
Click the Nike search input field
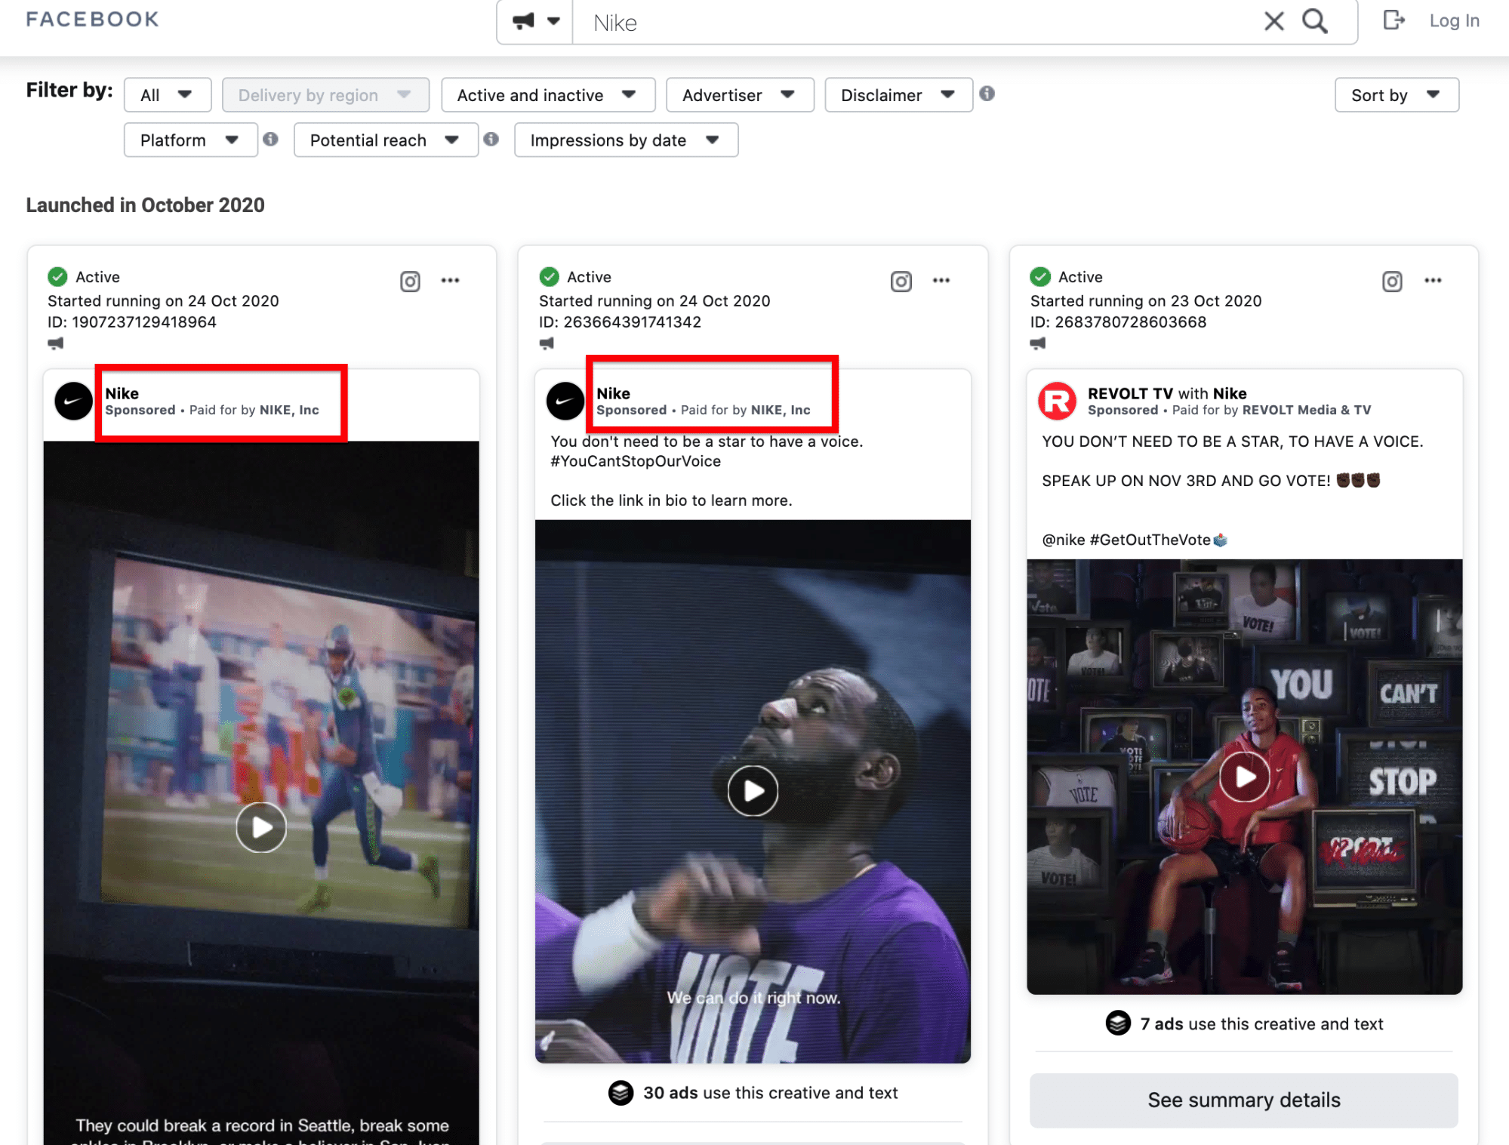pyautogui.click(x=906, y=23)
